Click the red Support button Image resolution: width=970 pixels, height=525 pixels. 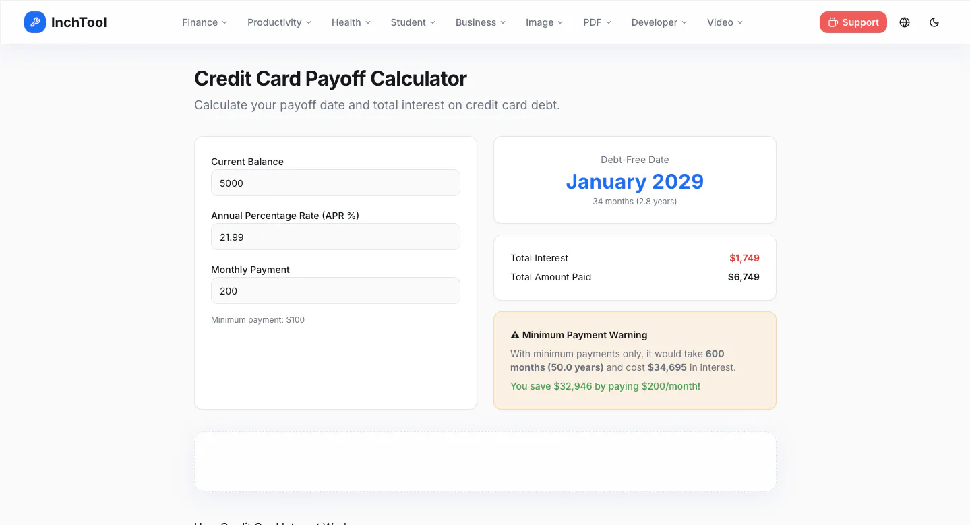pos(853,22)
